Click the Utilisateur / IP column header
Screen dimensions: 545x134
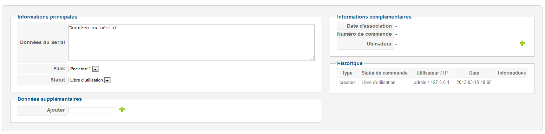pyautogui.click(x=432, y=73)
